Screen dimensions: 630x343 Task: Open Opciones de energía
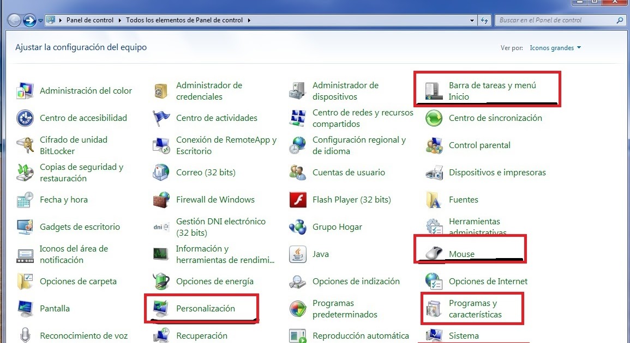215,281
